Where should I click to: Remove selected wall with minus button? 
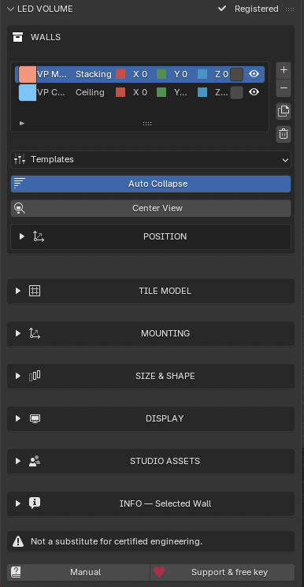284,88
